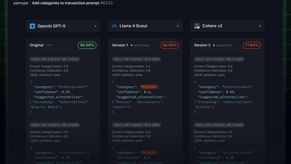Viewport: 291px width, 164px height.
Task: Select the Original version label
Action: 36,45
